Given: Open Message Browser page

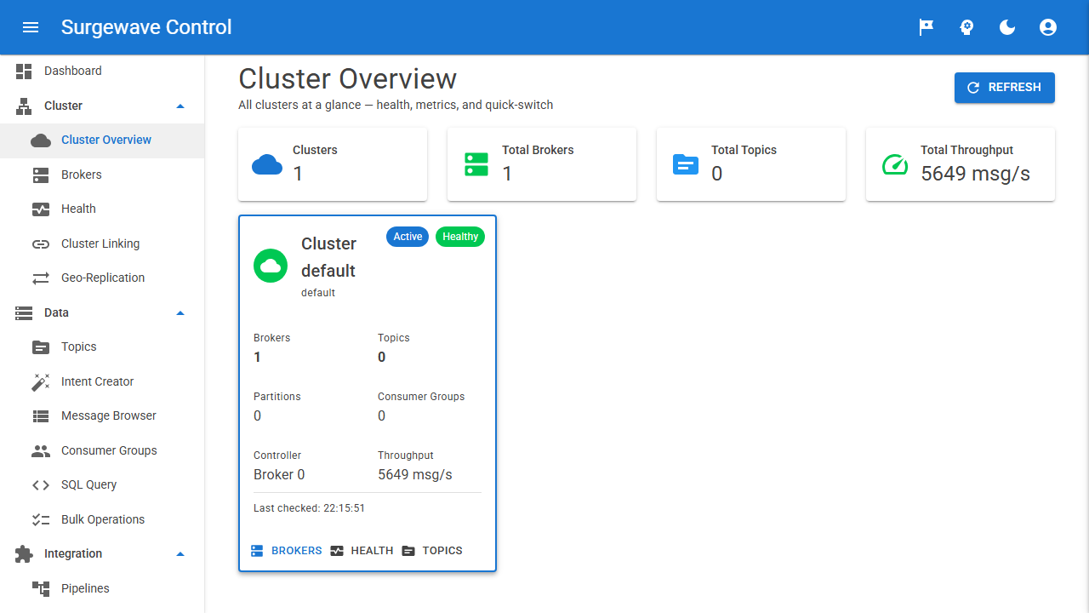Looking at the screenshot, I should 102,416.
